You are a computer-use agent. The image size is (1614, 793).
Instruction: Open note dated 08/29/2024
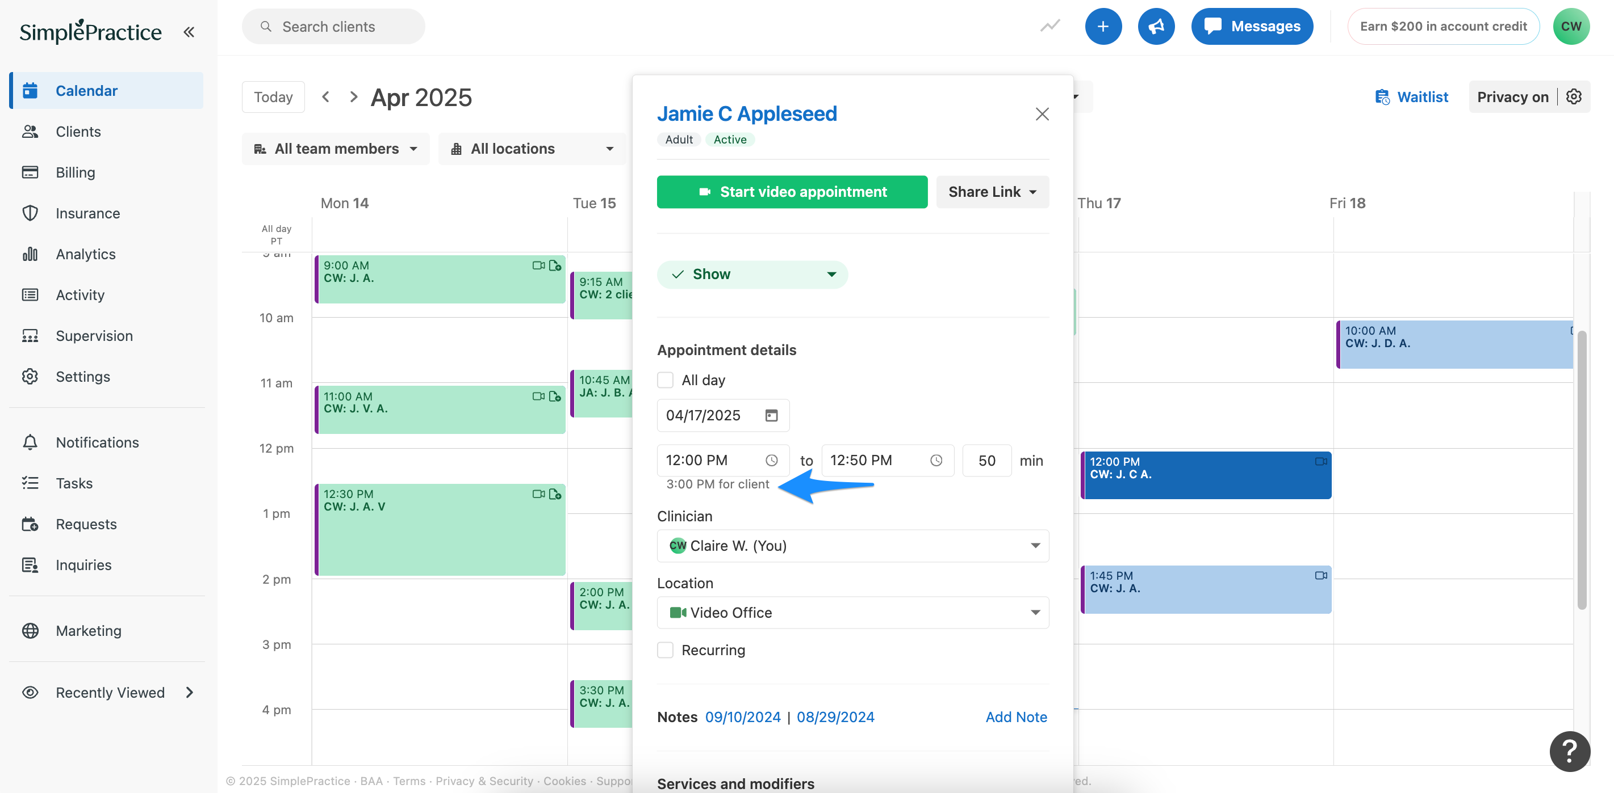tap(835, 717)
